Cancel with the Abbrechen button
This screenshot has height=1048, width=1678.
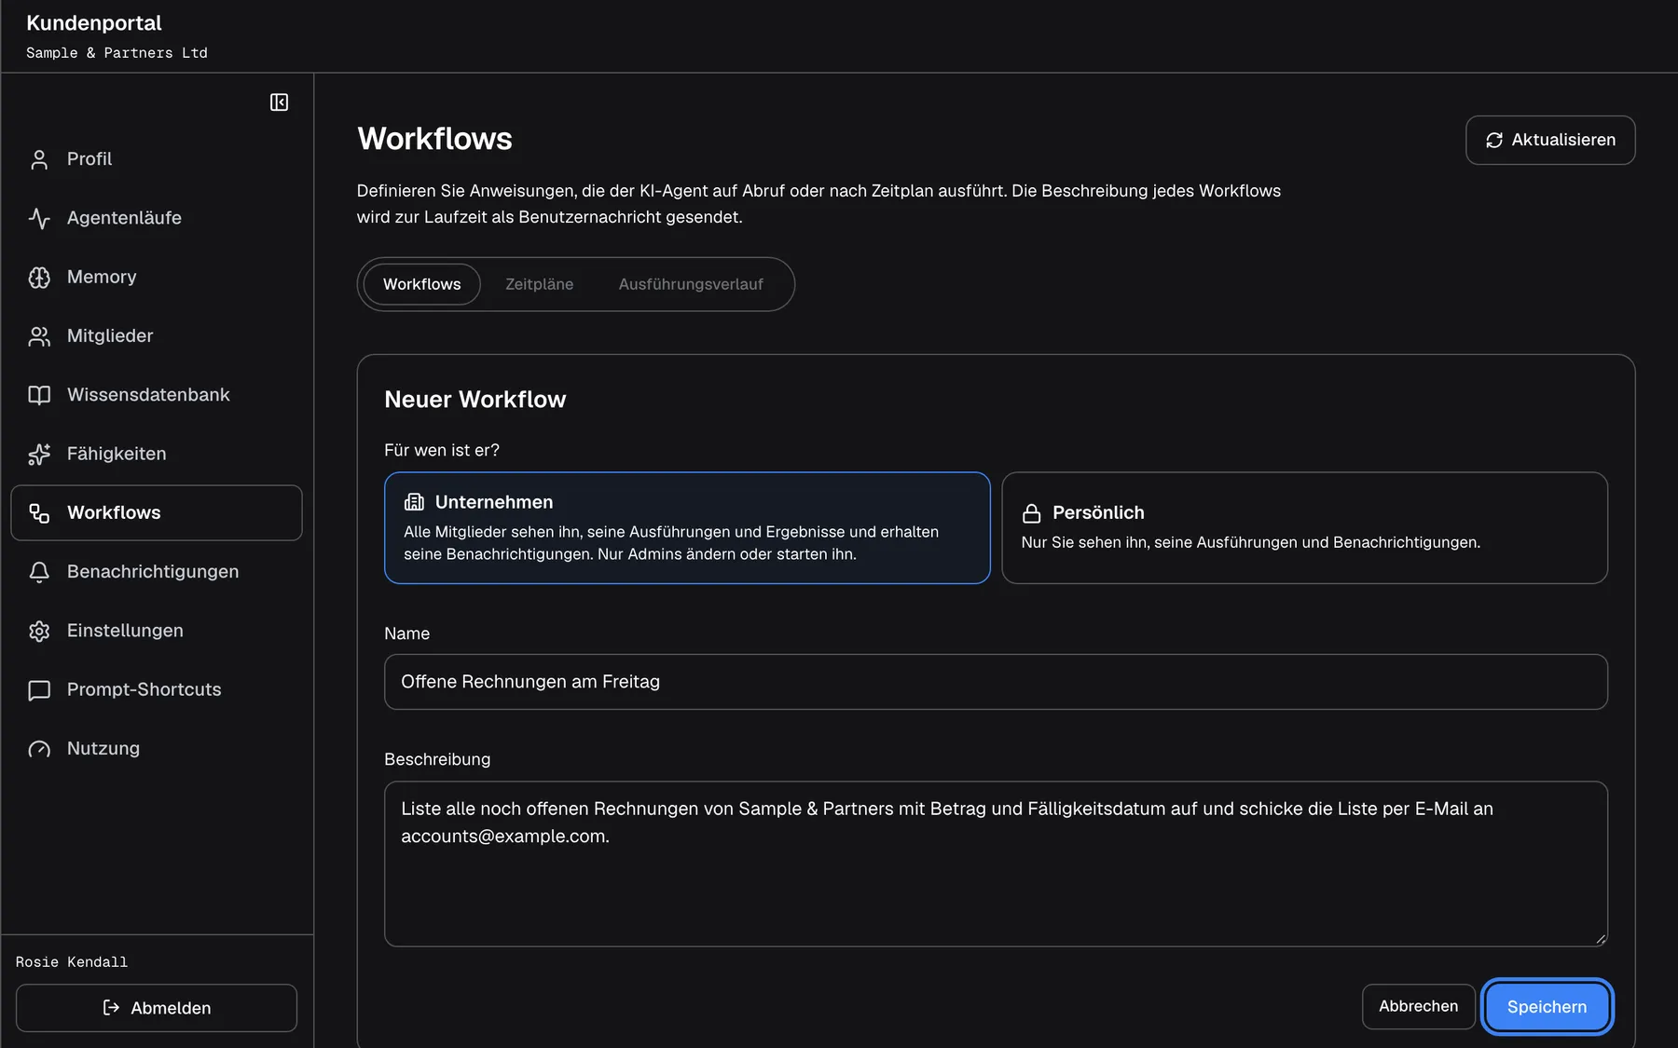pyautogui.click(x=1418, y=1006)
